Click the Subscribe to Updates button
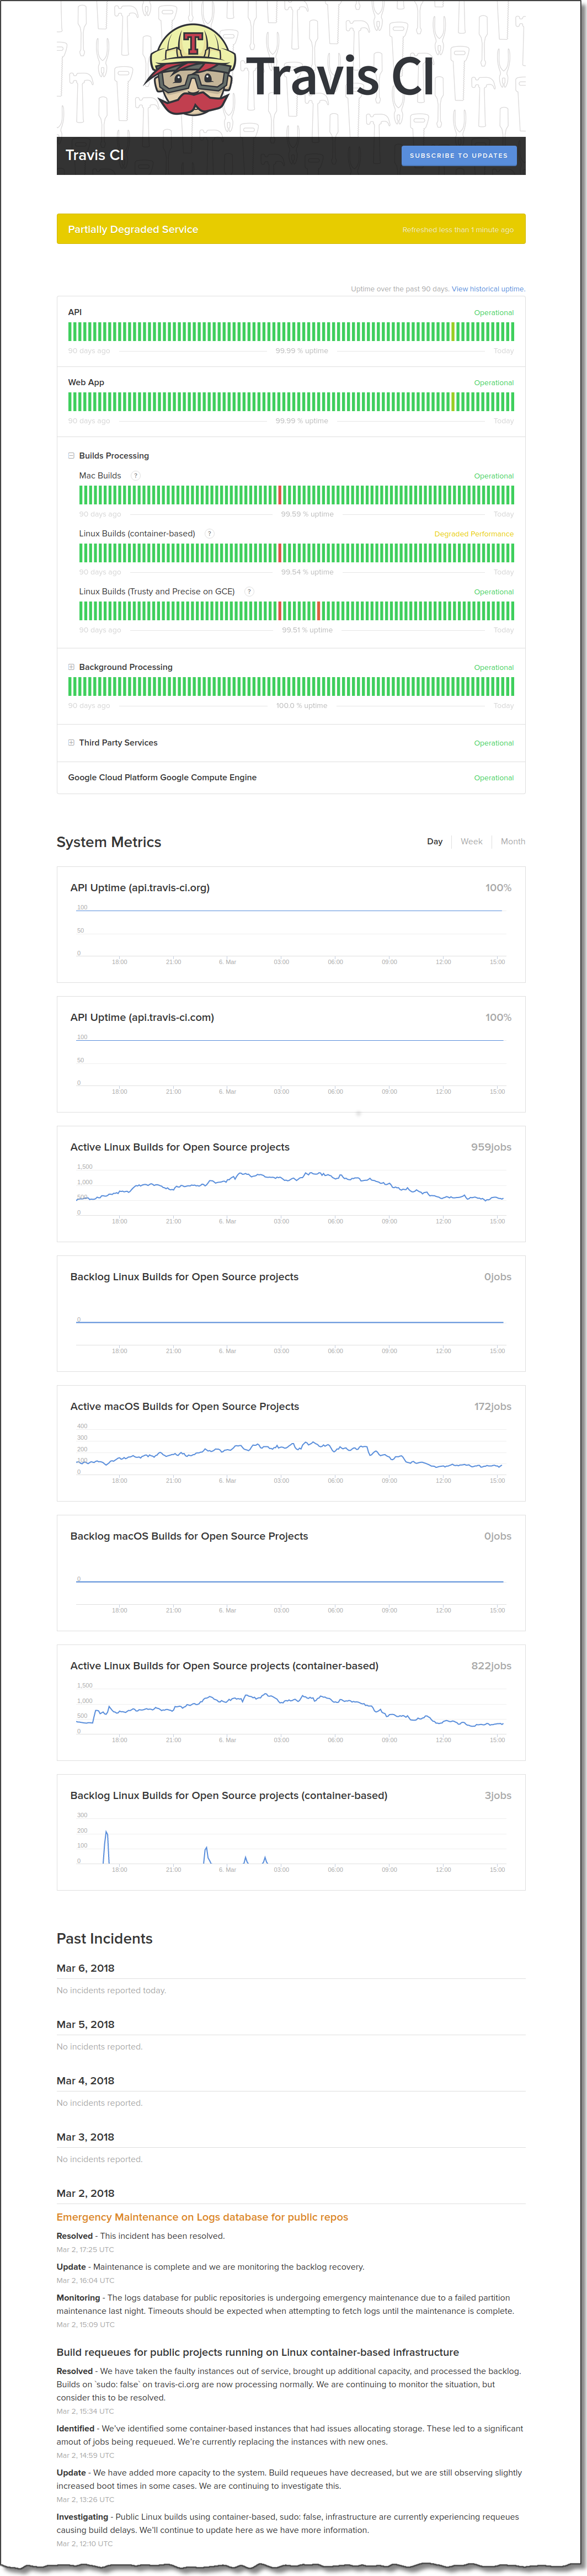The height and width of the screenshot is (2576, 587). pos(458,156)
